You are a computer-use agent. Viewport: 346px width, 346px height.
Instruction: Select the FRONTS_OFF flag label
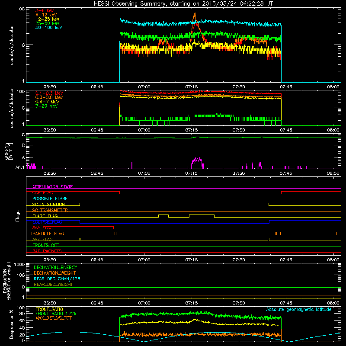[46, 245]
